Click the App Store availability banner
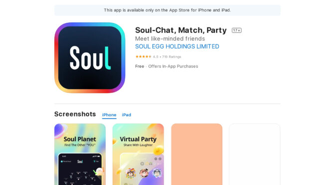The width and height of the screenshot is (335, 185). click(x=167, y=10)
